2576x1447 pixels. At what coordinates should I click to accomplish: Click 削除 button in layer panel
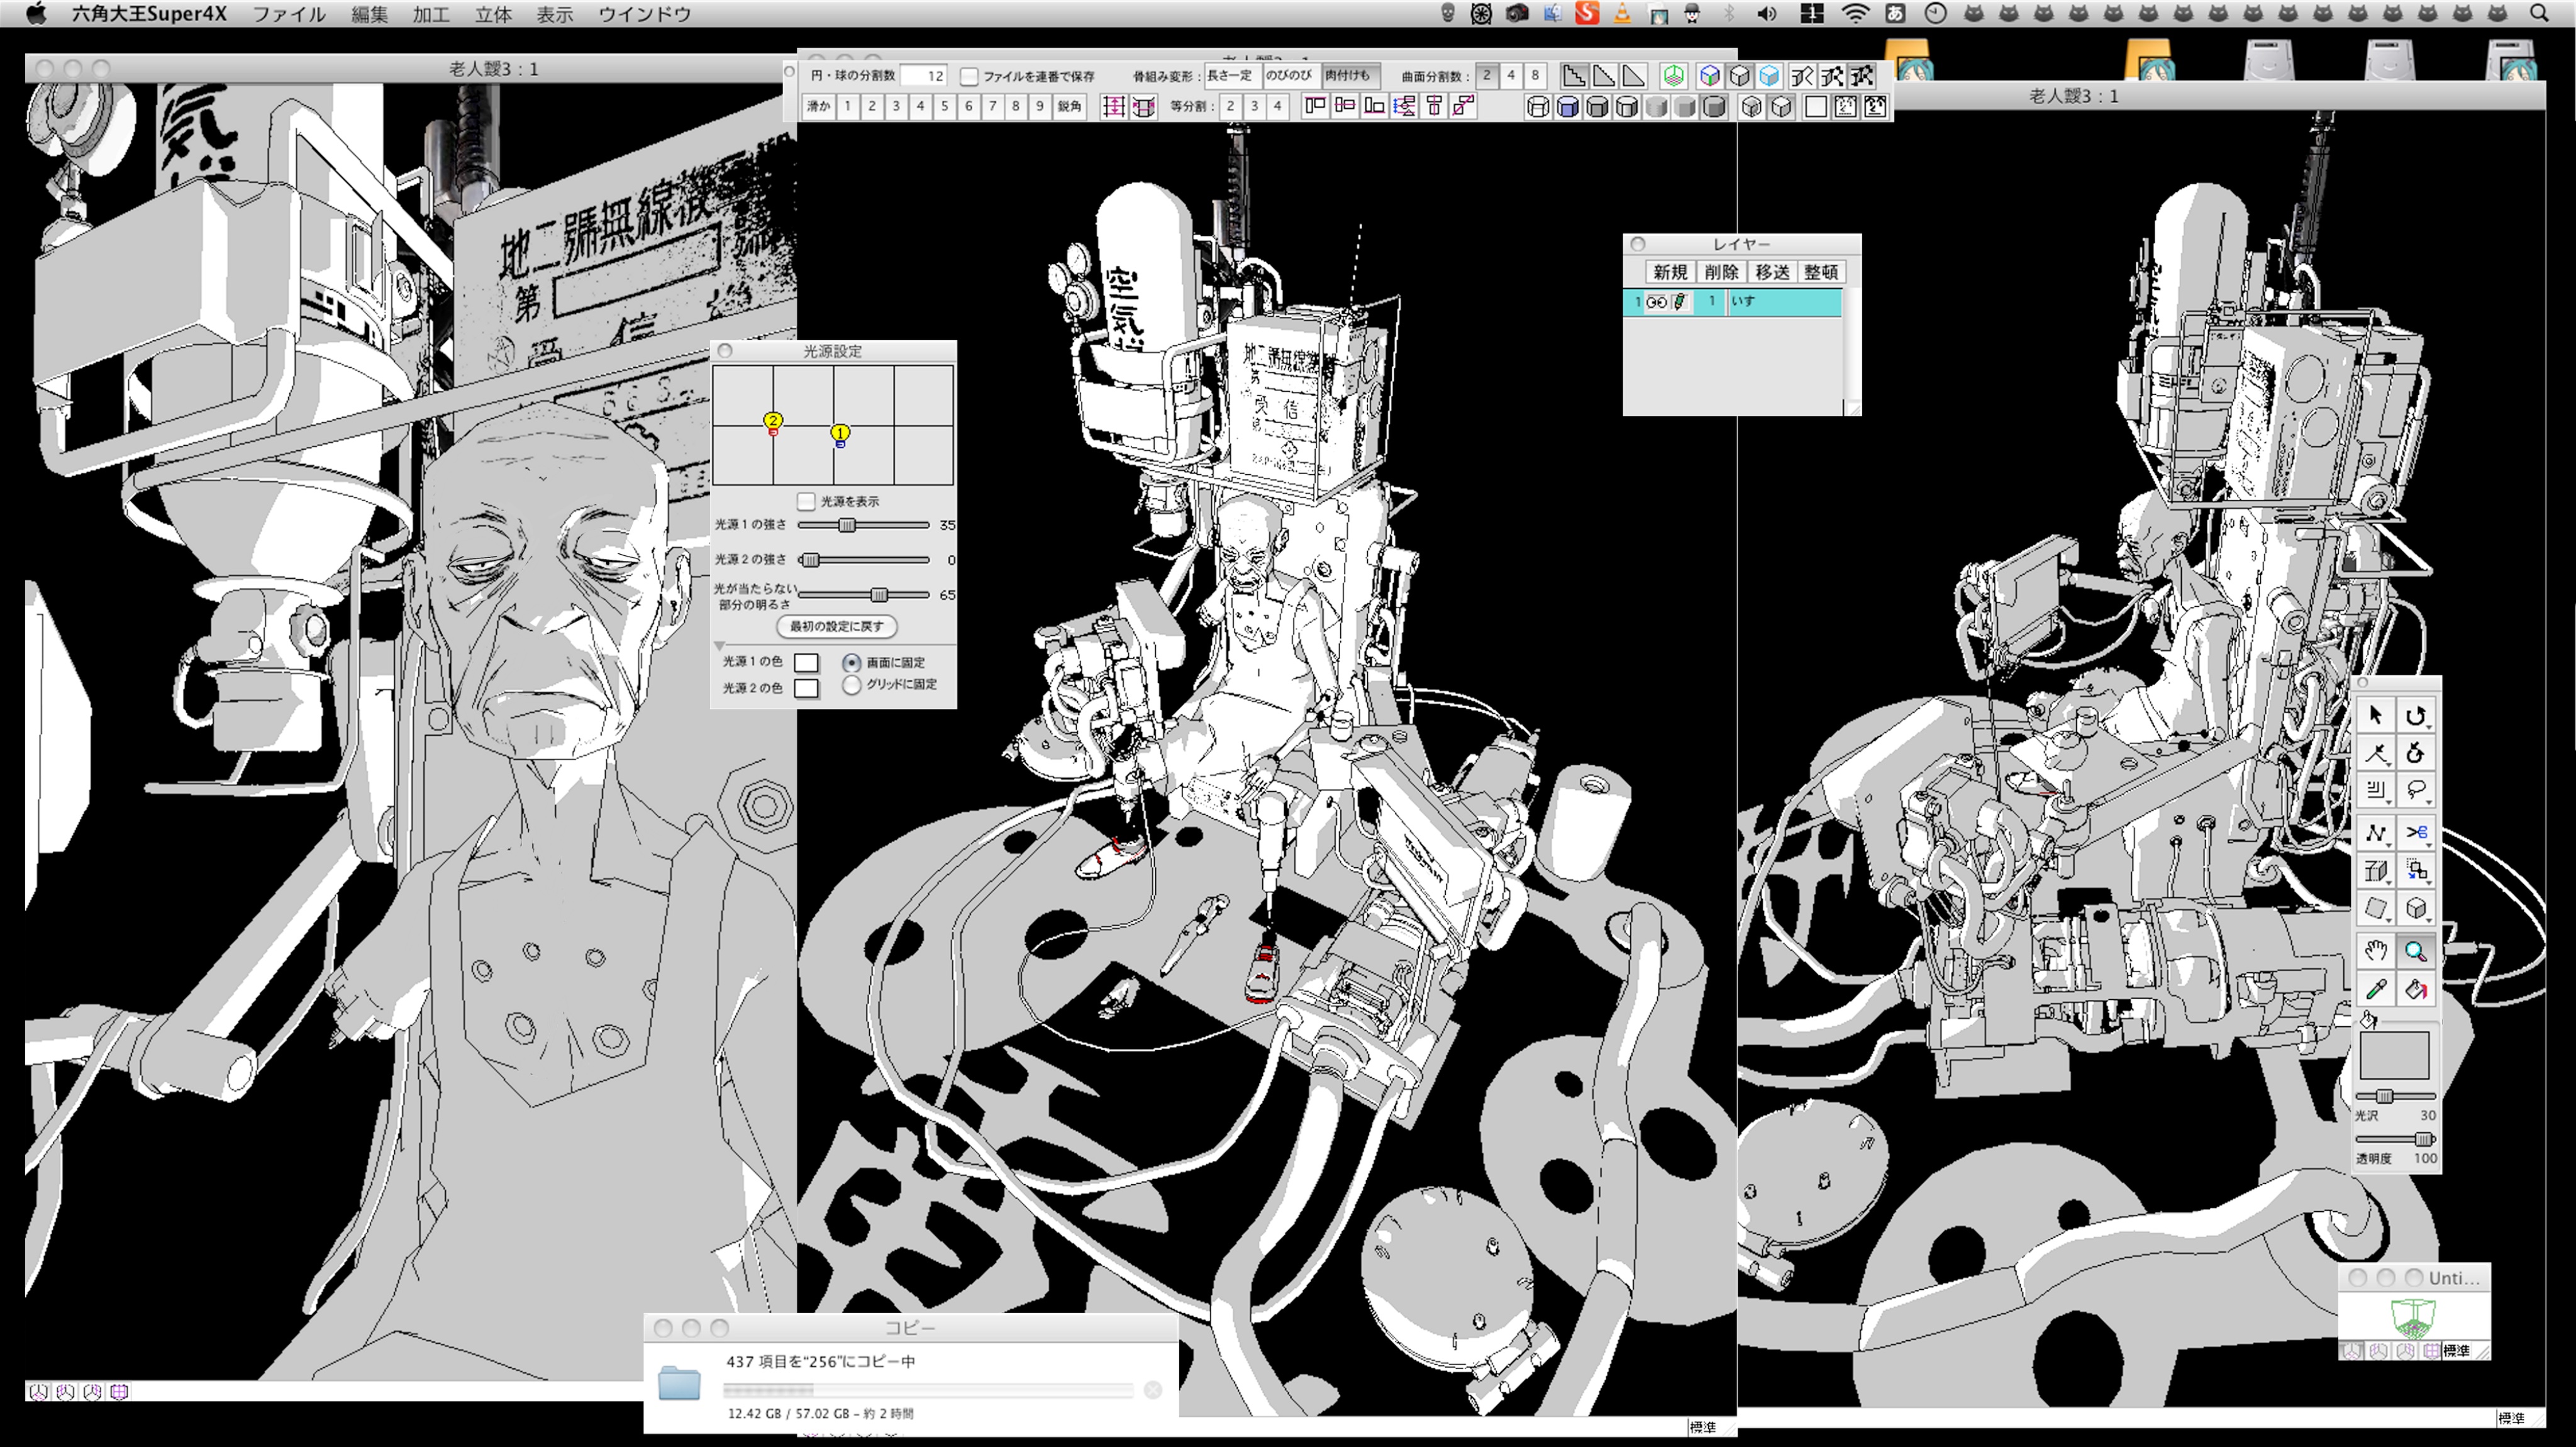click(1721, 272)
